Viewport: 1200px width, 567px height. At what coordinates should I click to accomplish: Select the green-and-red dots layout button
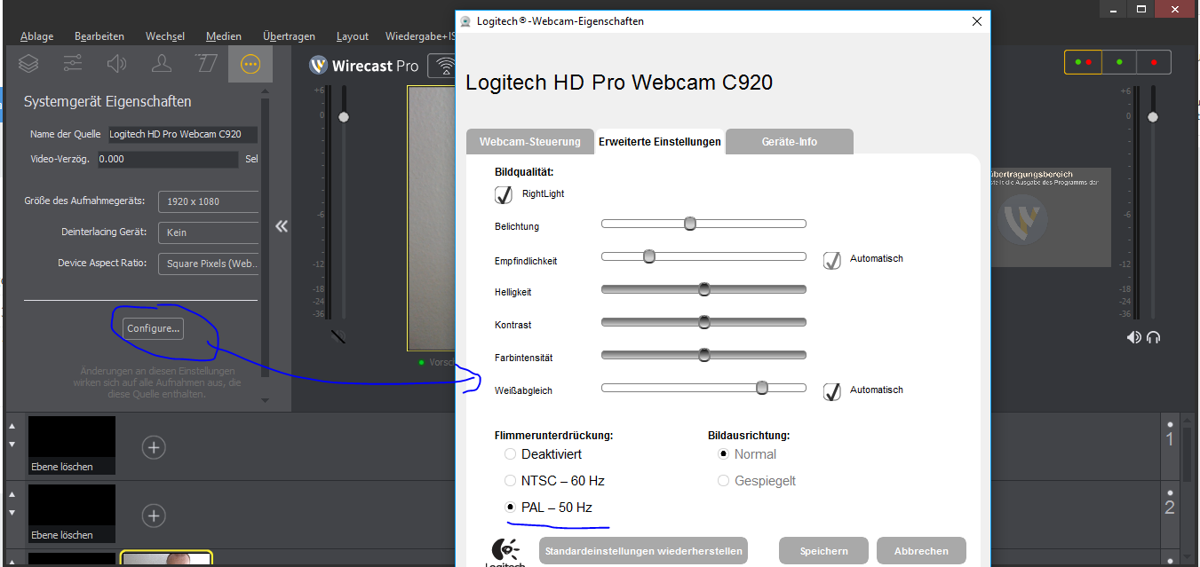(x=1084, y=62)
